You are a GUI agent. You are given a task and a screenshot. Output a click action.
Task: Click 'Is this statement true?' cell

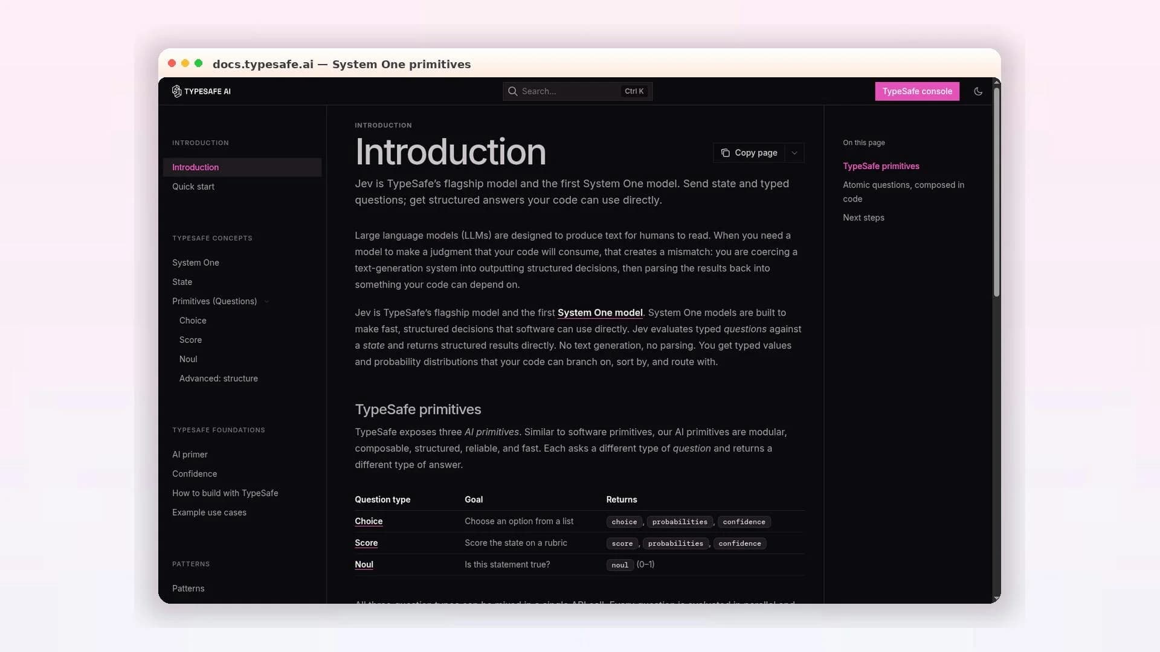(507, 564)
